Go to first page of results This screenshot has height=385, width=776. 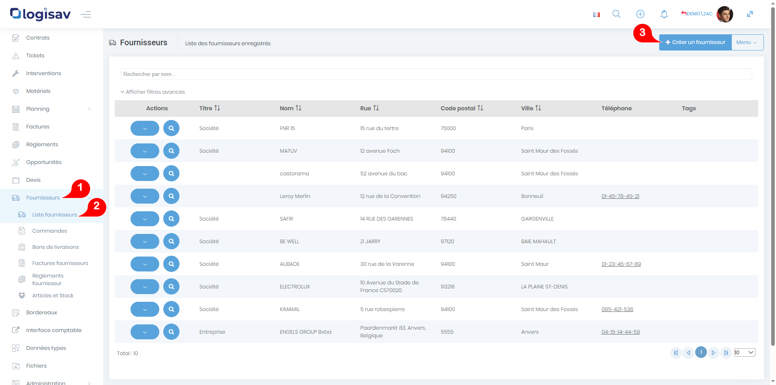click(x=676, y=353)
